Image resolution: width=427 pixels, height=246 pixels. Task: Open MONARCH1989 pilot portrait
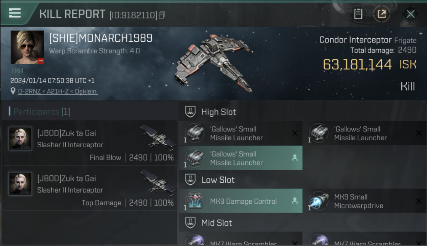coord(27,47)
